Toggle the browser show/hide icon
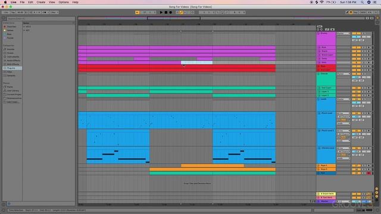381x214 pixels. tap(4, 18)
